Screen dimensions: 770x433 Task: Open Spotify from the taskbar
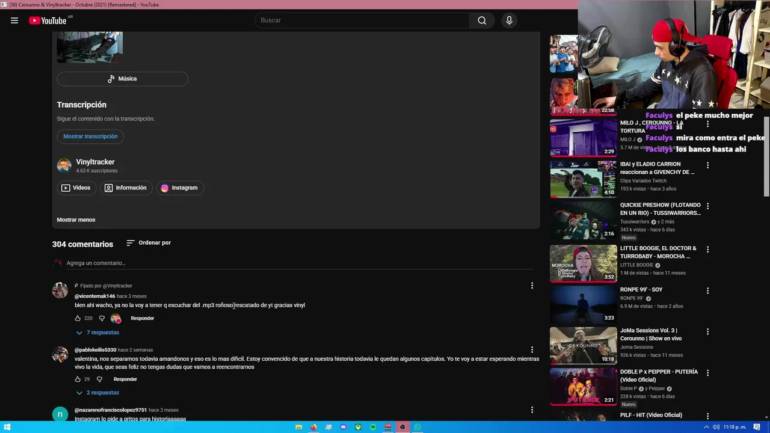(373, 427)
